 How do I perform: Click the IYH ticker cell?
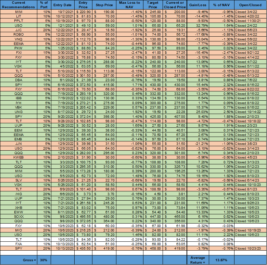18,103
